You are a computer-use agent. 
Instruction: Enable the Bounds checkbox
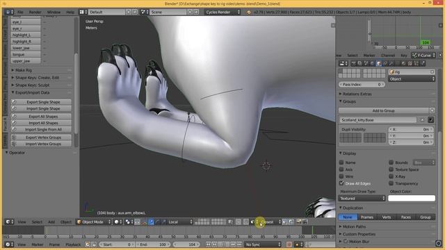tap(391, 162)
